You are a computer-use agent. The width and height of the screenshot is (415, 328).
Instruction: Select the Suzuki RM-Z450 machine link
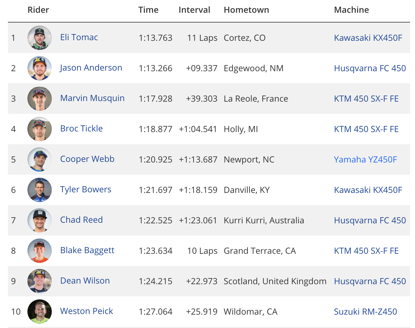coord(365,312)
